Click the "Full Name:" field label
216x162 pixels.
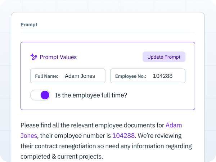tap(46, 76)
